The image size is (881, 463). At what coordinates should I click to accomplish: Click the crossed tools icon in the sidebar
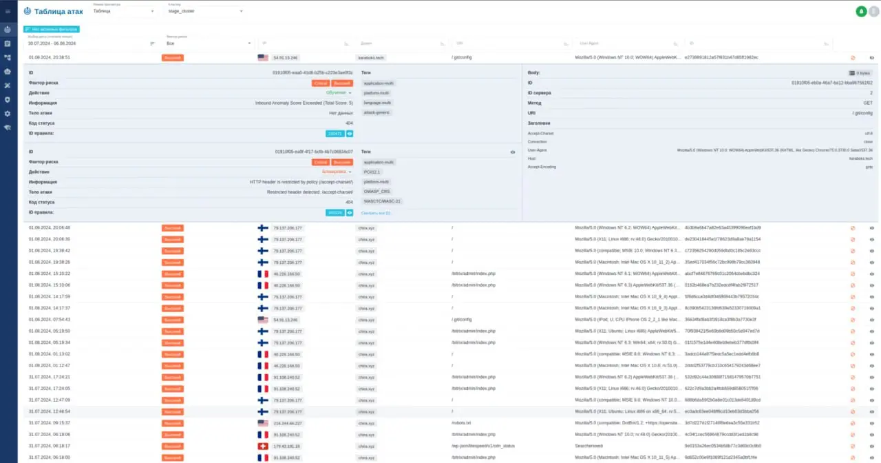(8, 85)
